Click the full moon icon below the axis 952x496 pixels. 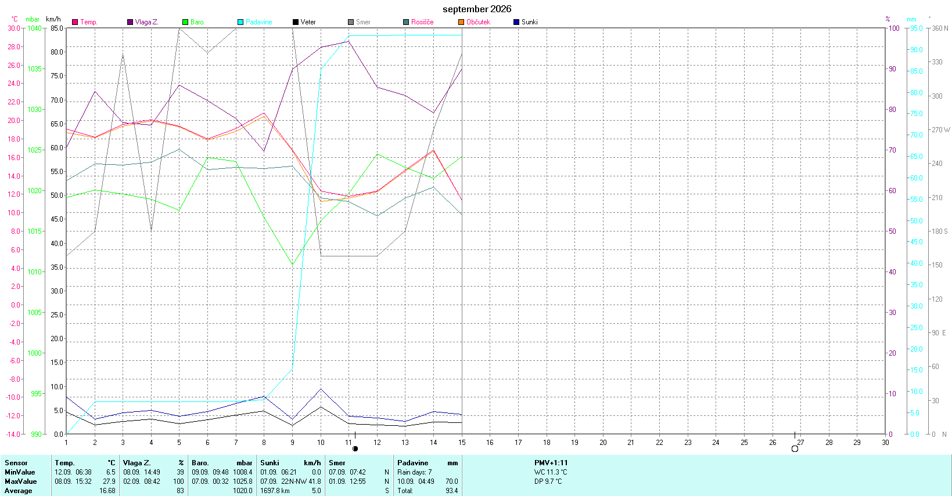(x=795, y=448)
